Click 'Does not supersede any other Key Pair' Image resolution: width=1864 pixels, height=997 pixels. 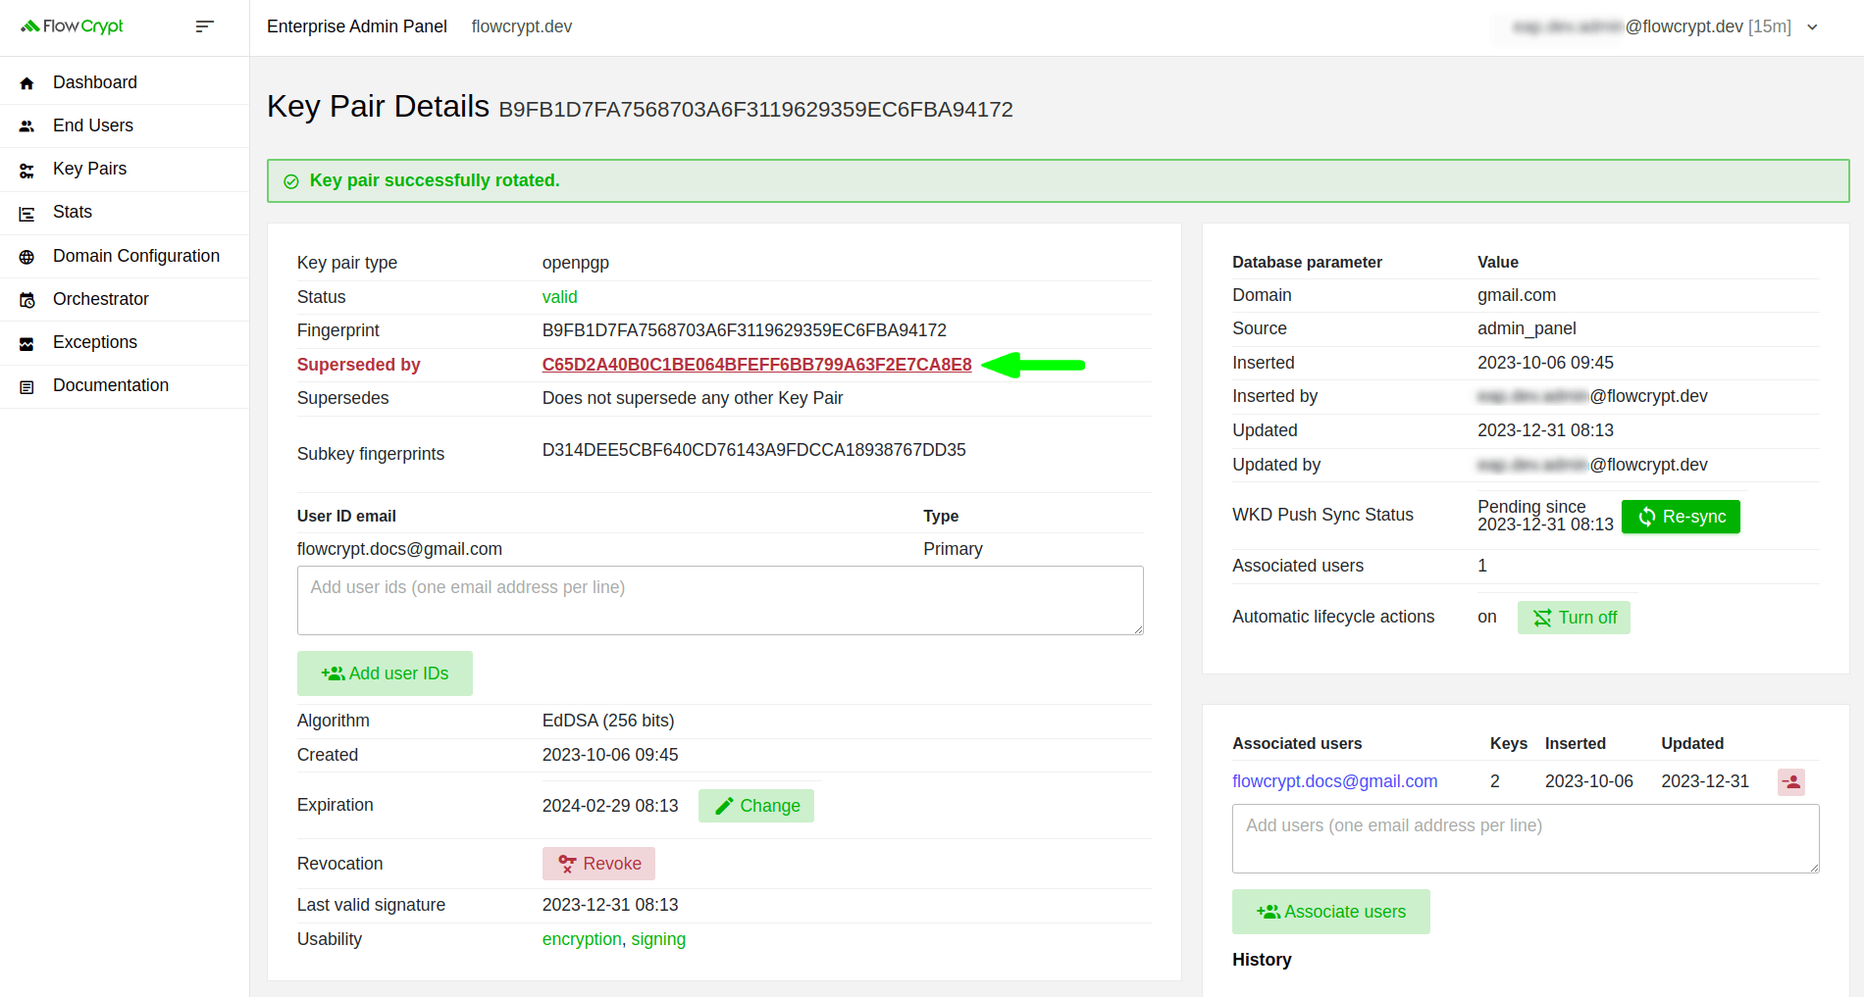tap(693, 398)
